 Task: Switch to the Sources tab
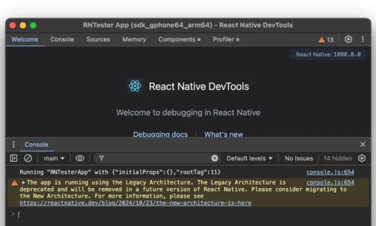click(x=98, y=39)
